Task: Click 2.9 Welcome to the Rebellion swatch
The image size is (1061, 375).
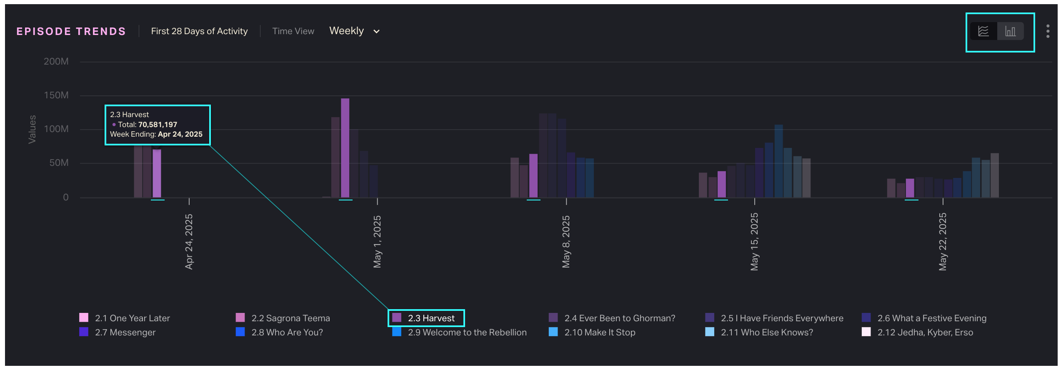Action: click(x=397, y=332)
